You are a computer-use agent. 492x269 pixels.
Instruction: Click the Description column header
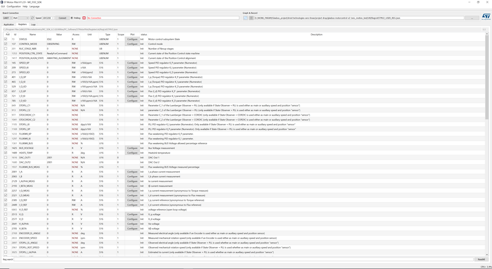pyautogui.click(x=316, y=34)
